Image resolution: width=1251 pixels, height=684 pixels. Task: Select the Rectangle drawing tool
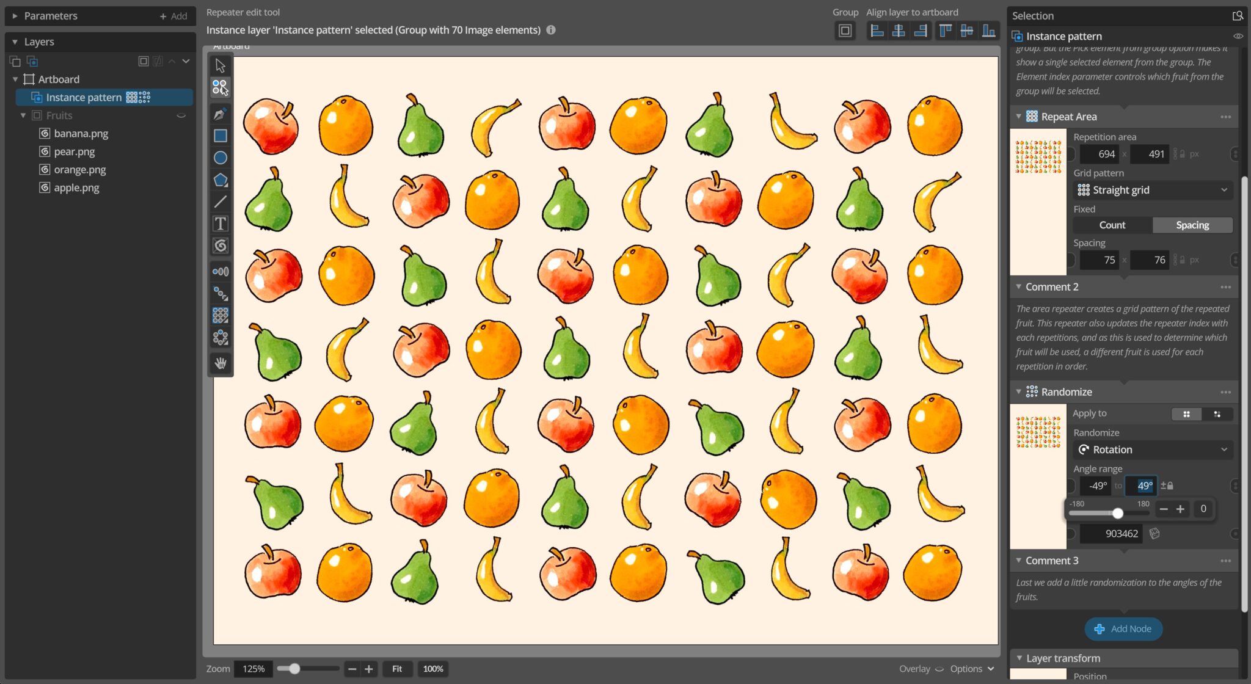(x=220, y=135)
